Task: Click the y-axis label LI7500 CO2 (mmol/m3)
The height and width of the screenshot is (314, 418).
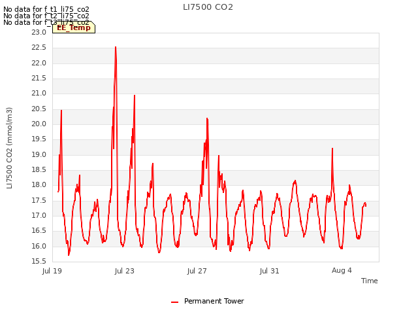Action: coord(9,148)
